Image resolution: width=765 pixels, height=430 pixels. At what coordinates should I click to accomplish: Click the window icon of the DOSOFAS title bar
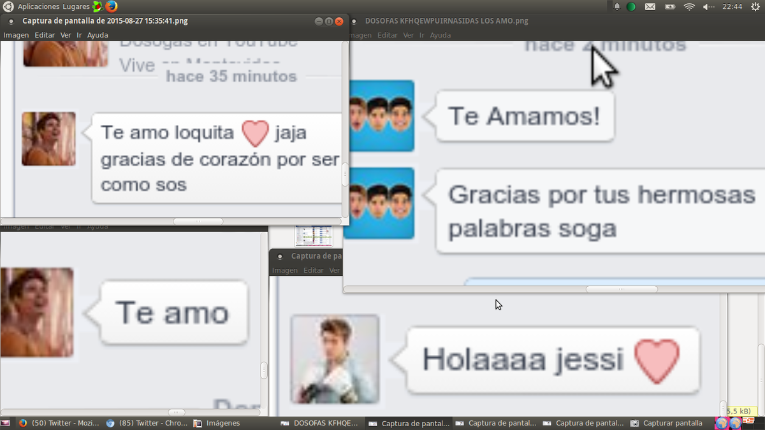pos(354,21)
